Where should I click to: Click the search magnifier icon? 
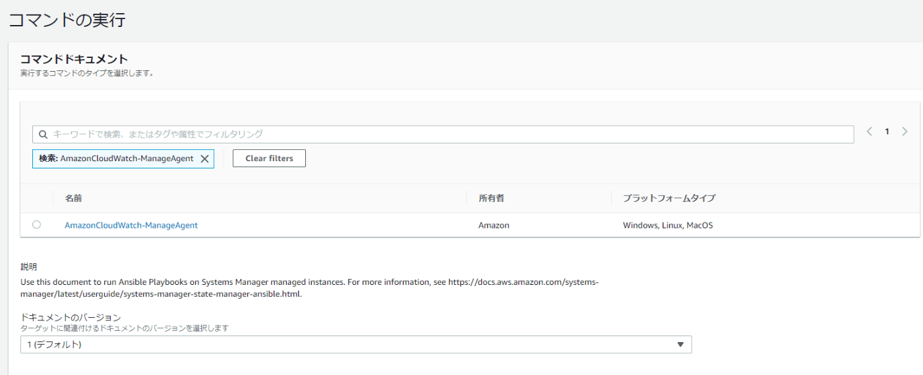click(43, 134)
